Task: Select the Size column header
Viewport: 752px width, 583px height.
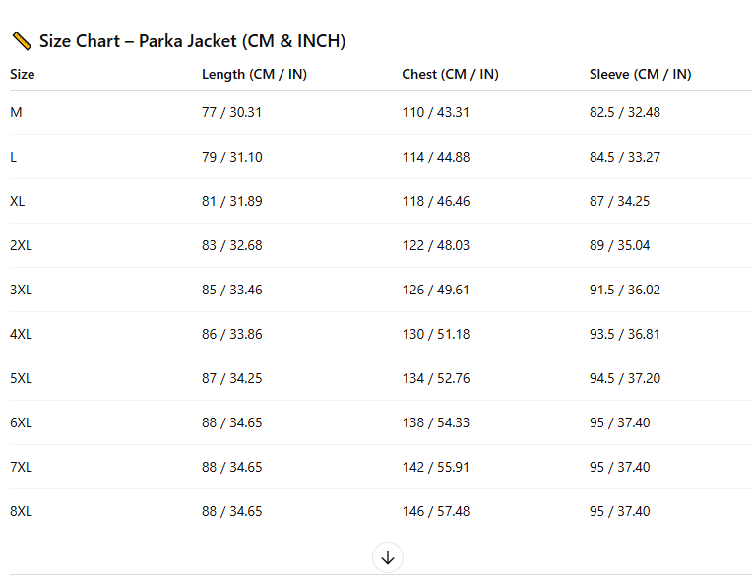Action: (x=23, y=74)
